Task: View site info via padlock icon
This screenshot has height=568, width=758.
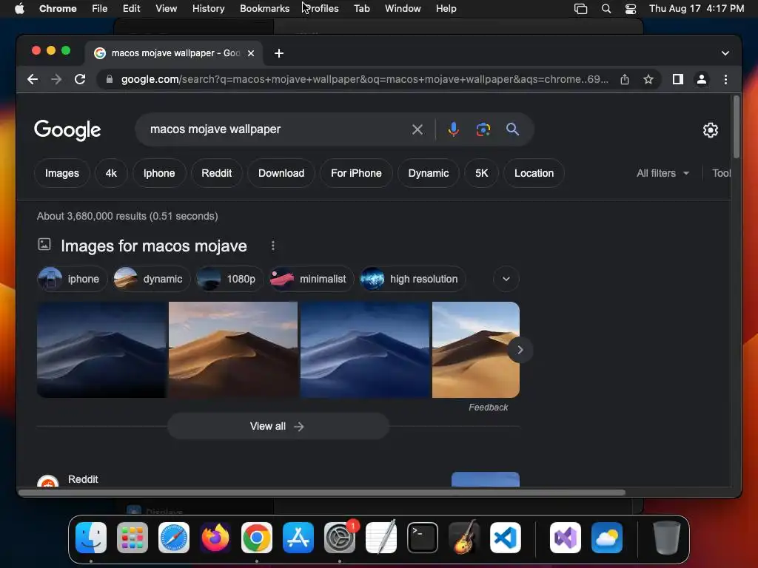Action: (110, 79)
